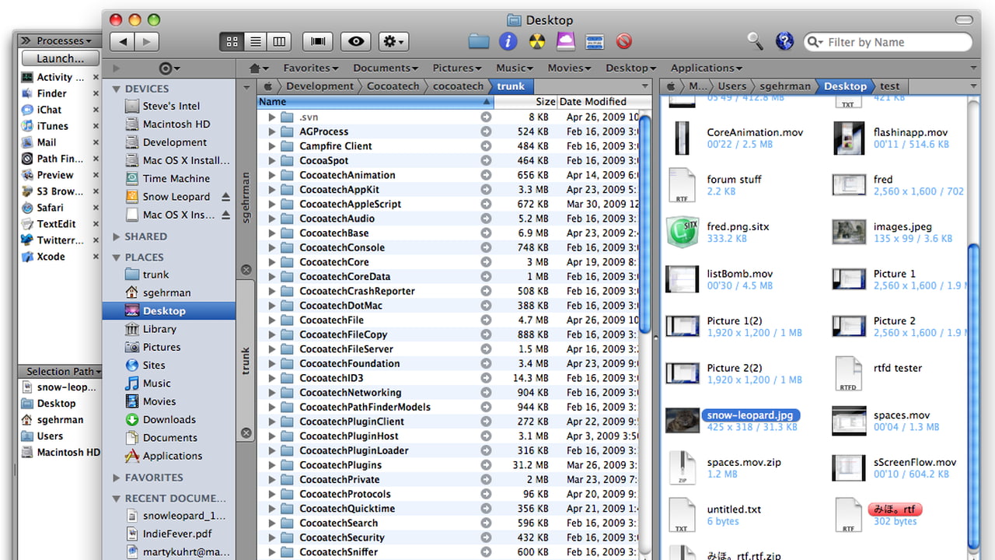
Task: Go back with the left arrow button
Action: tap(123, 41)
